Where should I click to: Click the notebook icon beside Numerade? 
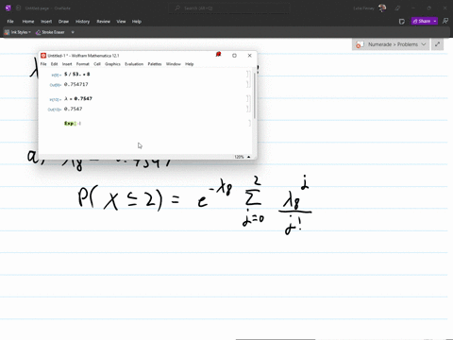[x=360, y=44]
